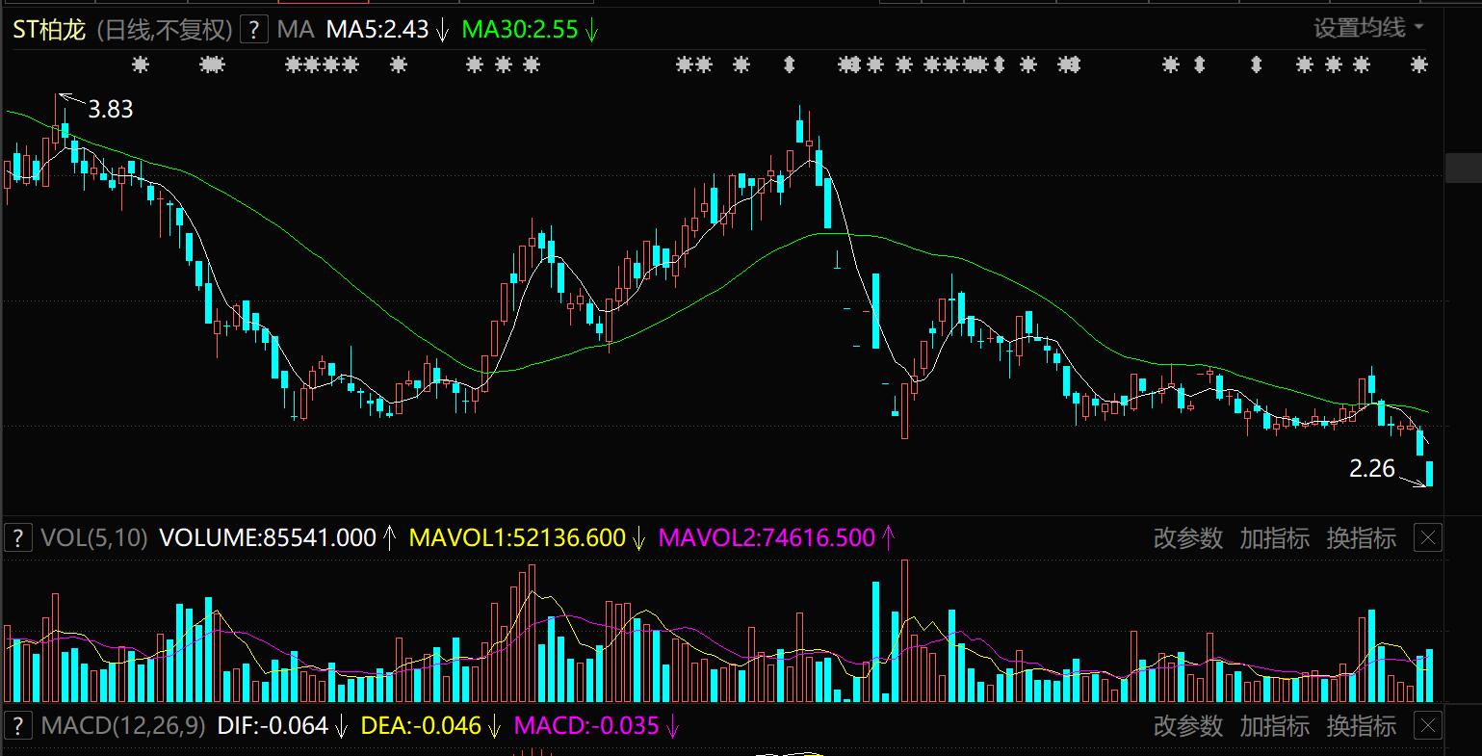Click the first up-down arrow marker
The image size is (1482, 756).
click(790, 65)
